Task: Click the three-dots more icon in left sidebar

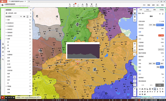Action: [3, 55]
